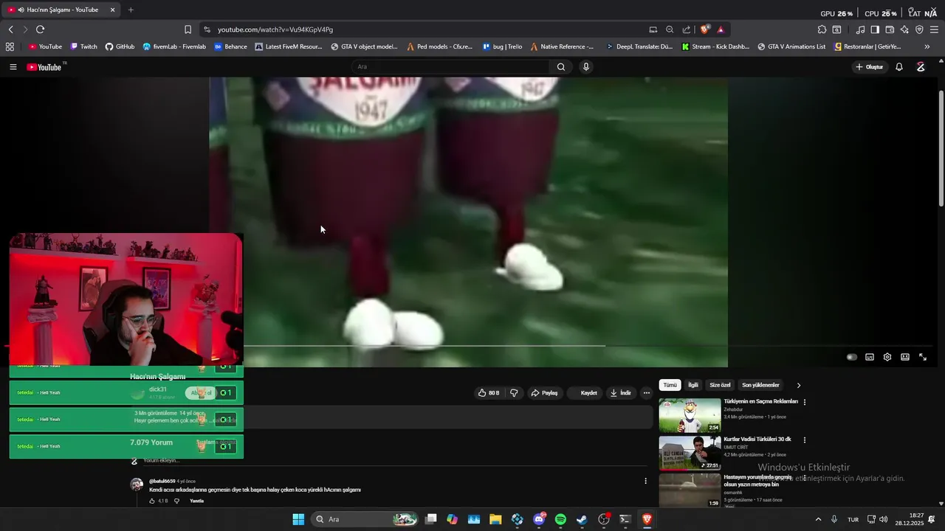Open YouTube notifications bell

(x=899, y=67)
